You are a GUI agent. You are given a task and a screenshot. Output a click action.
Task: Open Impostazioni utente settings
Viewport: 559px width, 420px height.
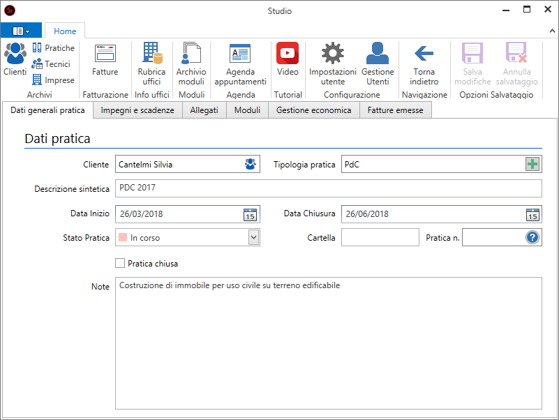[333, 63]
